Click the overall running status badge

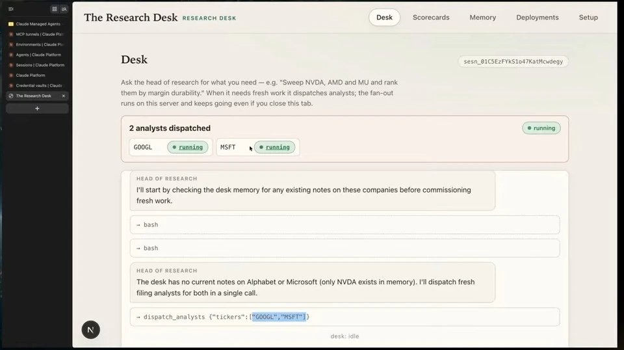click(541, 128)
